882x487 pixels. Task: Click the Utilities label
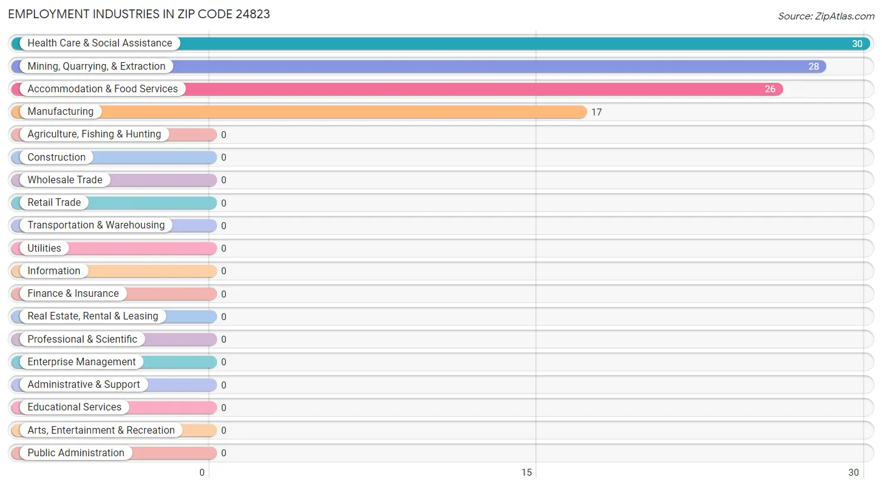click(x=45, y=248)
